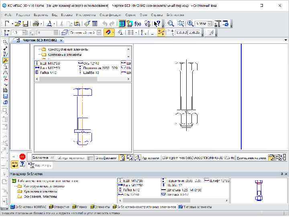Undo last action arrow
289x217 pixels.
(105, 24)
